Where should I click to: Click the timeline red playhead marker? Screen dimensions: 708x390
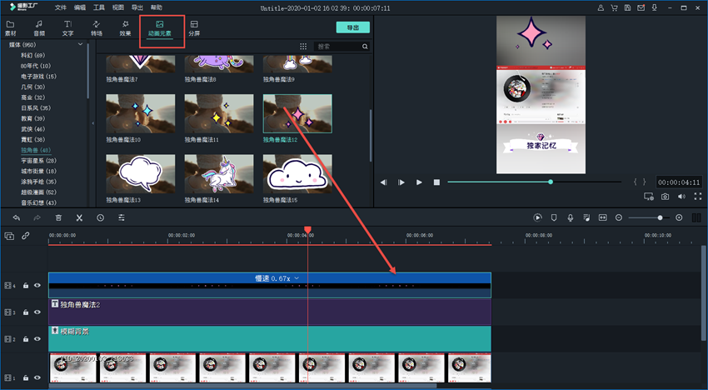pos(307,230)
